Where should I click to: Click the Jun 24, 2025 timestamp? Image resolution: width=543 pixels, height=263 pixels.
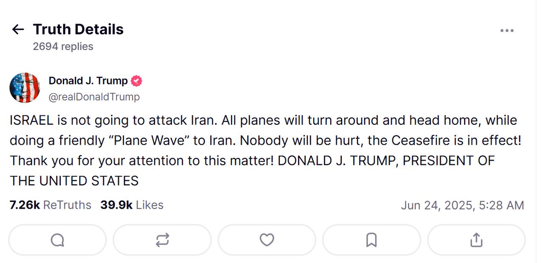point(462,205)
